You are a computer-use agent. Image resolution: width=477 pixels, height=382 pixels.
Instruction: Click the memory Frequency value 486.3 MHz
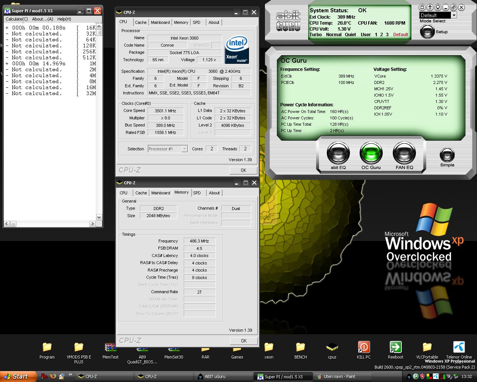[199, 241]
